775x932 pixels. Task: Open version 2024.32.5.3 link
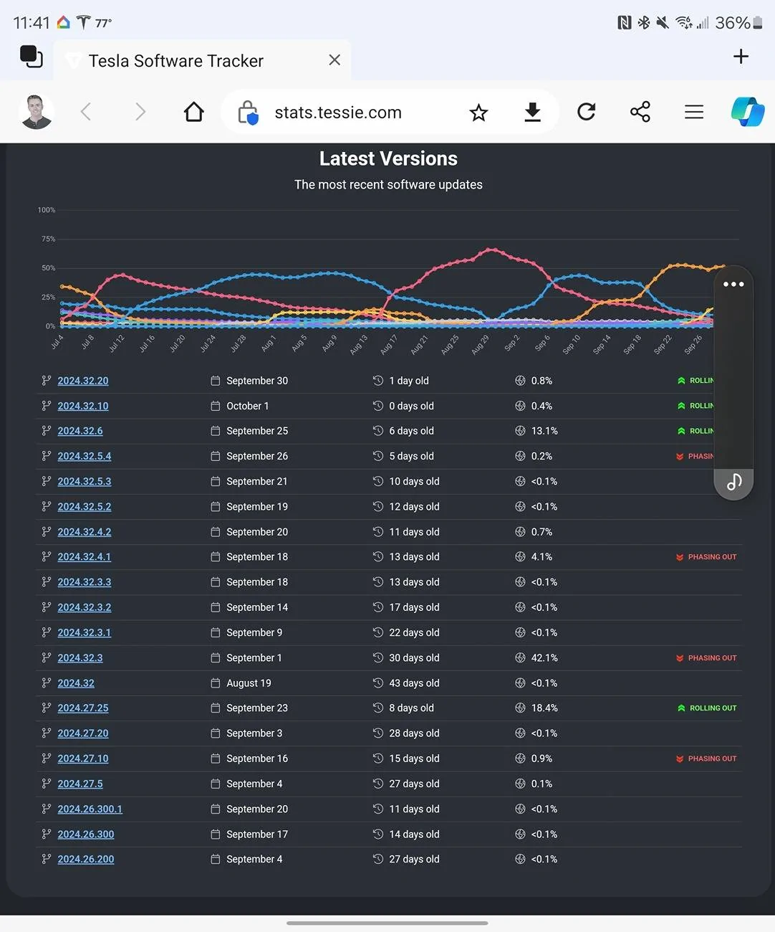(x=85, y=481)
